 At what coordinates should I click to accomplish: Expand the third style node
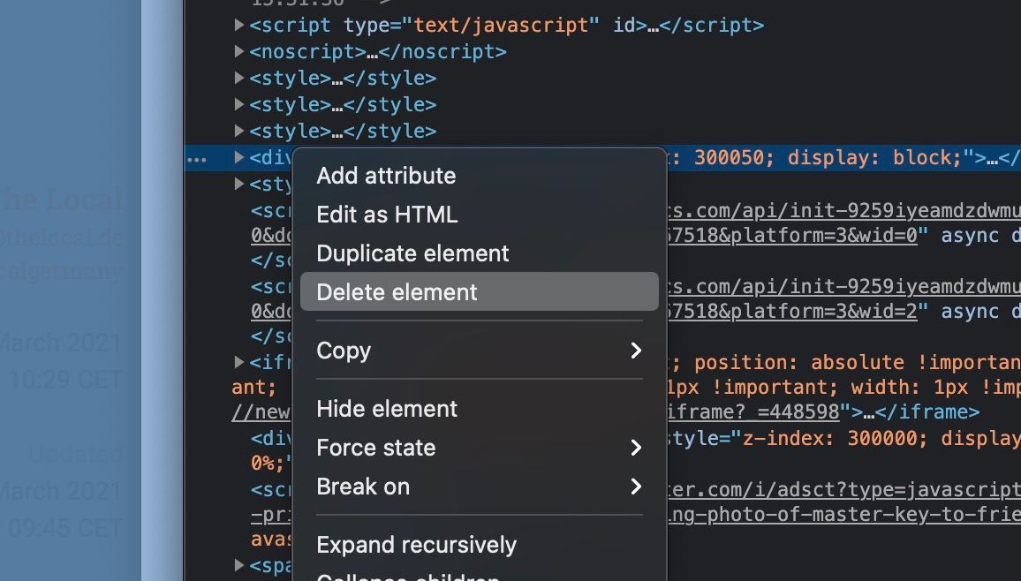[x=239, y=131]
